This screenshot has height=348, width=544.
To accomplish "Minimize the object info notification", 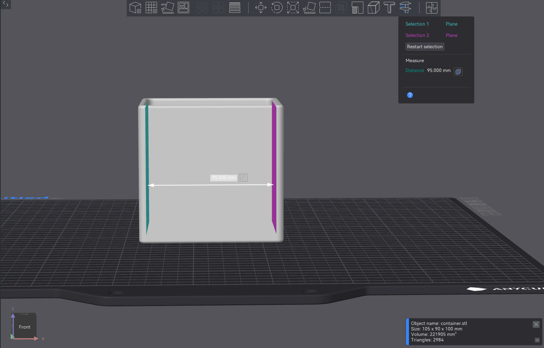I will tap(537, 340).
